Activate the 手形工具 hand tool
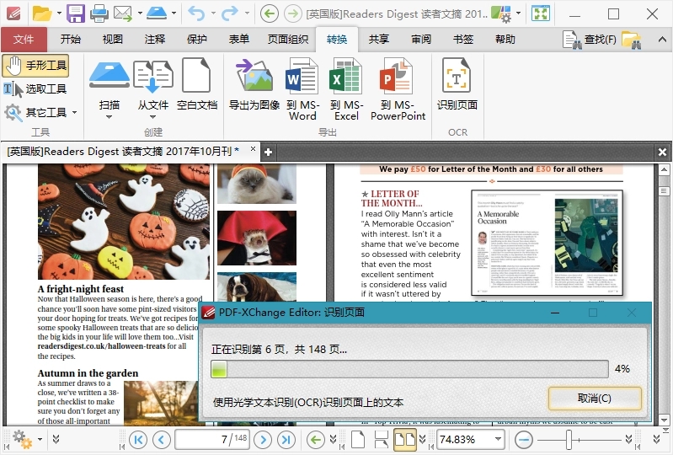 [36, 66]
